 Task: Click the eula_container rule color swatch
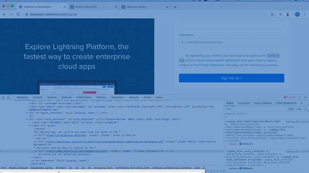click(x=240, y=168)
